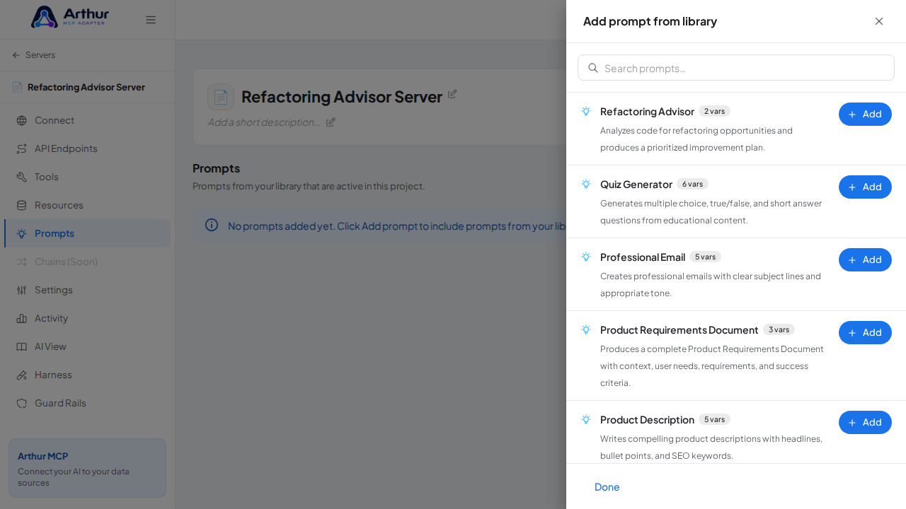Navigate to Resources
906x509 pixels.
[88, 205]
